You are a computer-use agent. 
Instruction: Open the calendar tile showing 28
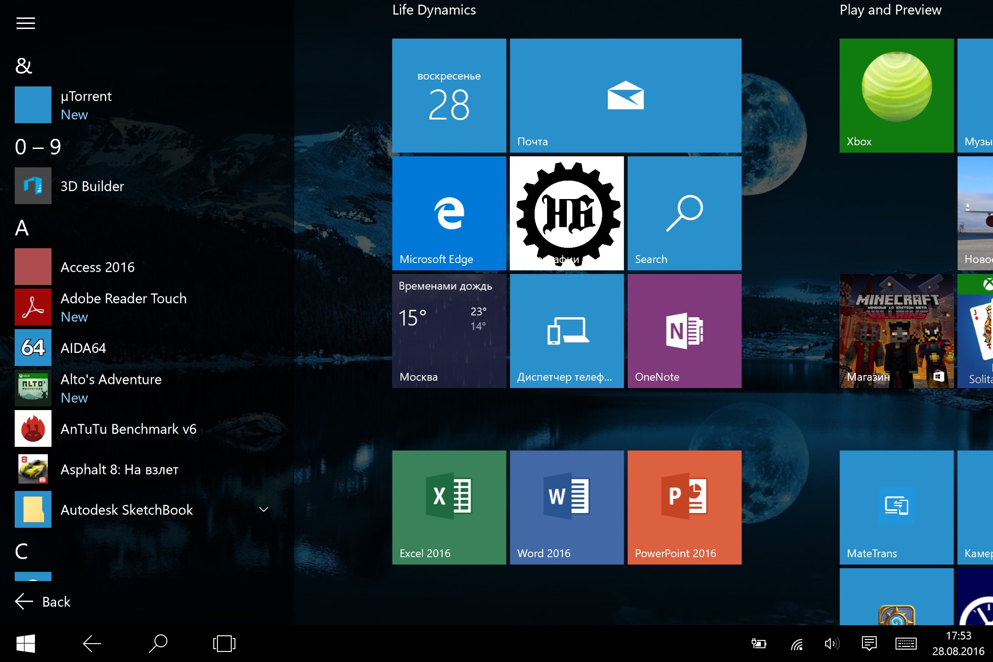pos(449,96)
